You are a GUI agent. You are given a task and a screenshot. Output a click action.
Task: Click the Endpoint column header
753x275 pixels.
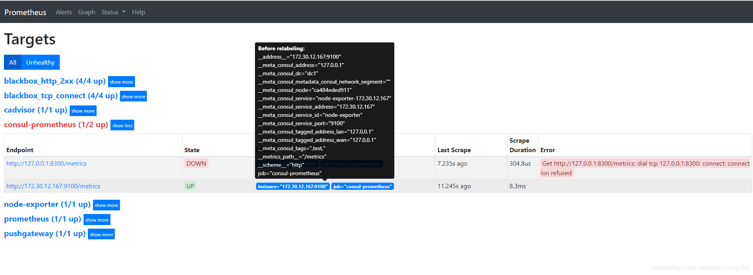20,150
